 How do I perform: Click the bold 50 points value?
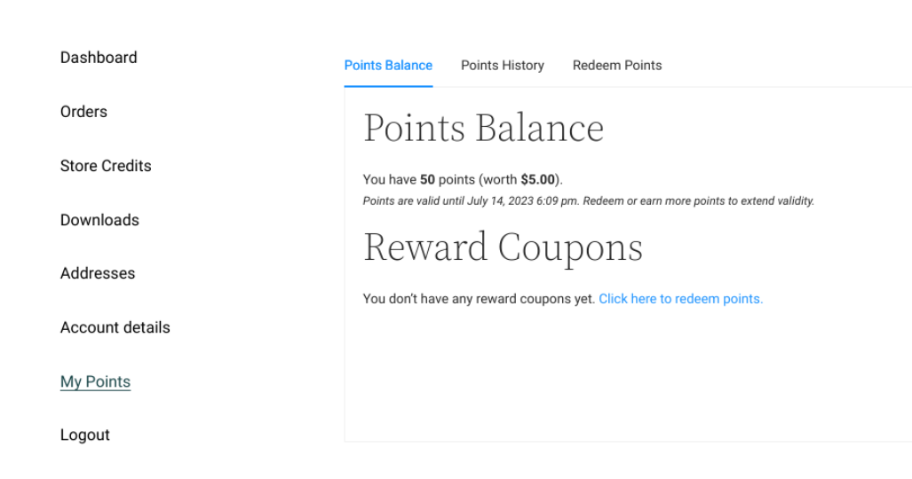click(427, 179)
